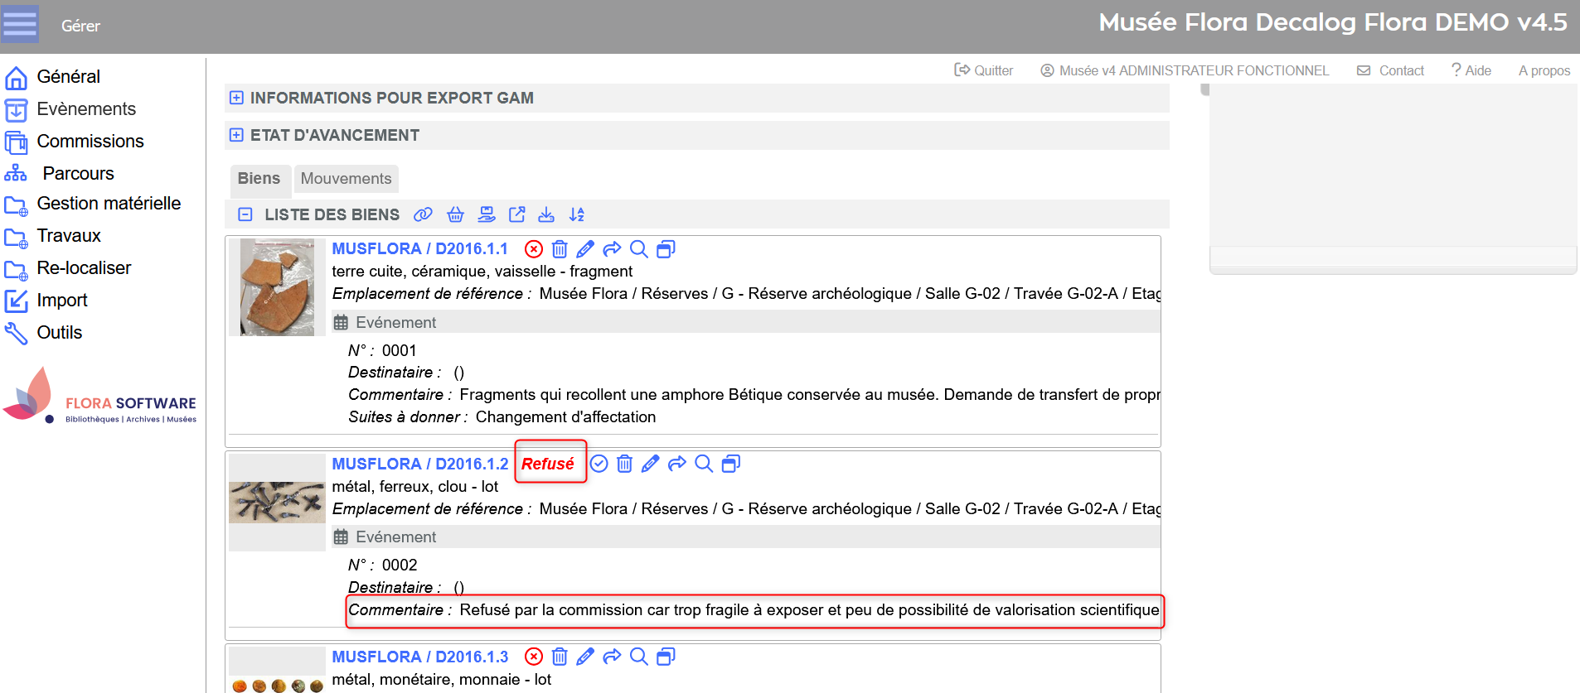Click the Quitter link to log out
The image size is (1580, 693).
click(984, 71)
